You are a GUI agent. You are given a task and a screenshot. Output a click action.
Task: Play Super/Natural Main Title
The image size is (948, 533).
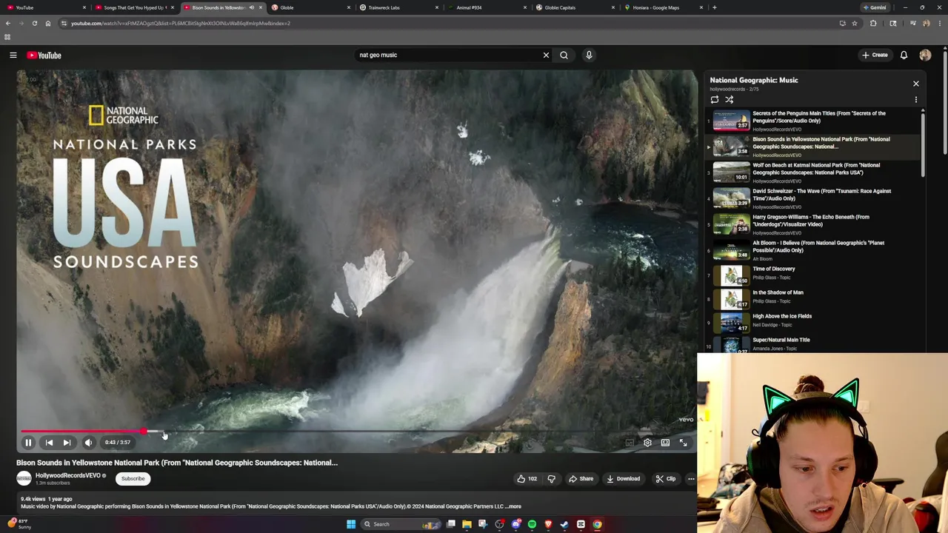pyautogui.click(x=812, y=343)
